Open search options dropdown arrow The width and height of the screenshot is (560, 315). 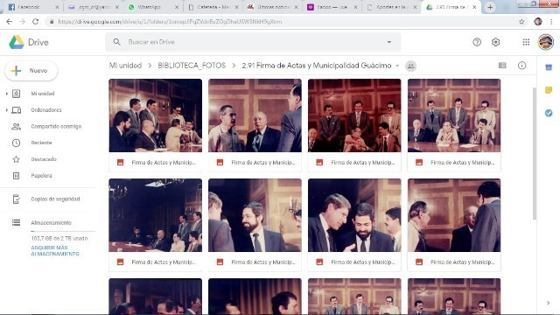pos(388,42)
